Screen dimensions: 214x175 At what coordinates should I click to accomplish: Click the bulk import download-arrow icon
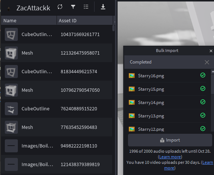coord(103,7)
